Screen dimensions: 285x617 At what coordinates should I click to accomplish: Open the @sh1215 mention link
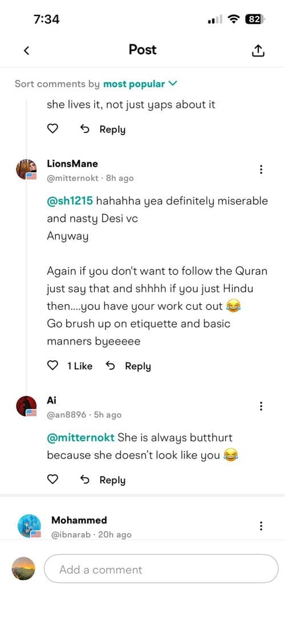point(70,201)
